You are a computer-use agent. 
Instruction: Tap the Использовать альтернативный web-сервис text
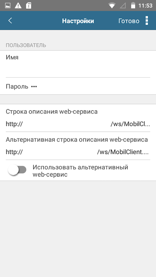click(80, 171)
